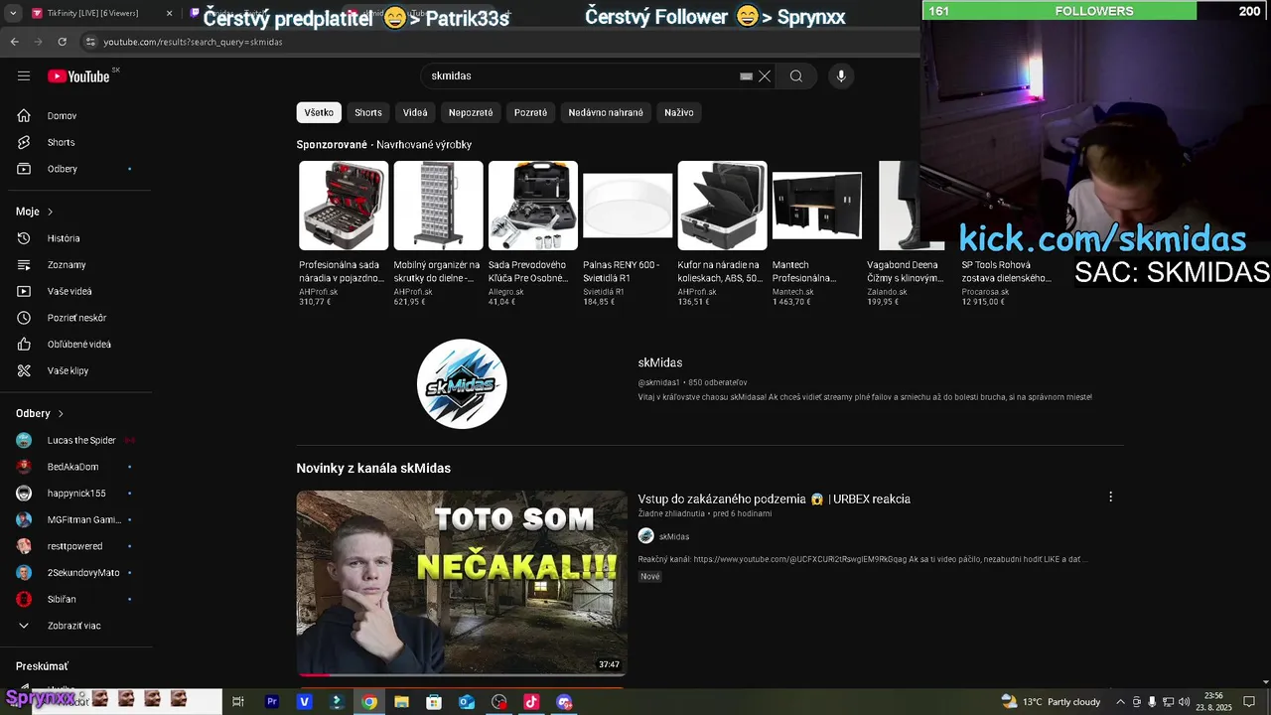Open volume control in system tray

click(x=1184, y=702)
